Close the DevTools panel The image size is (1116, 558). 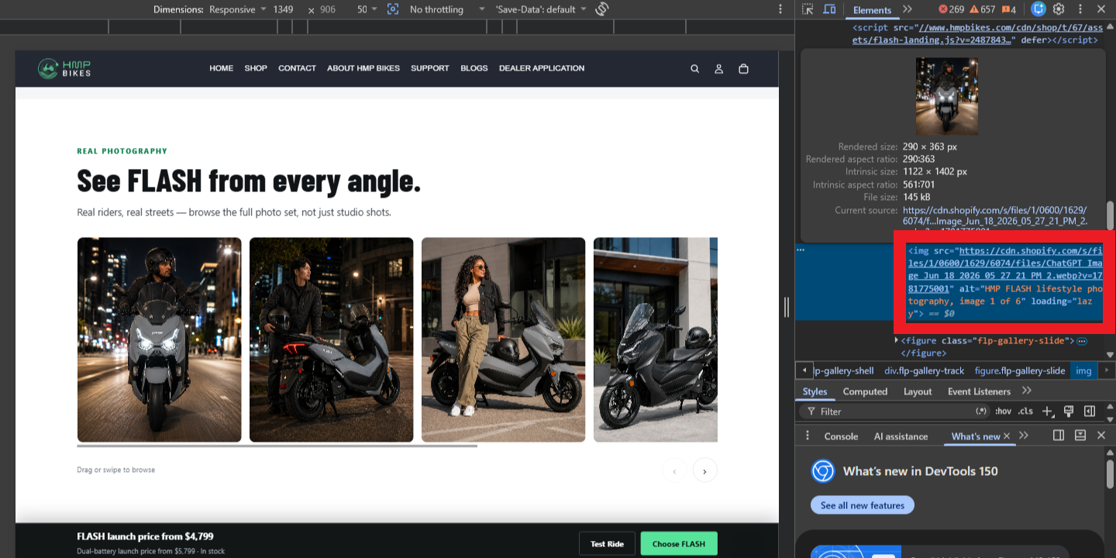pos(1101,9)
